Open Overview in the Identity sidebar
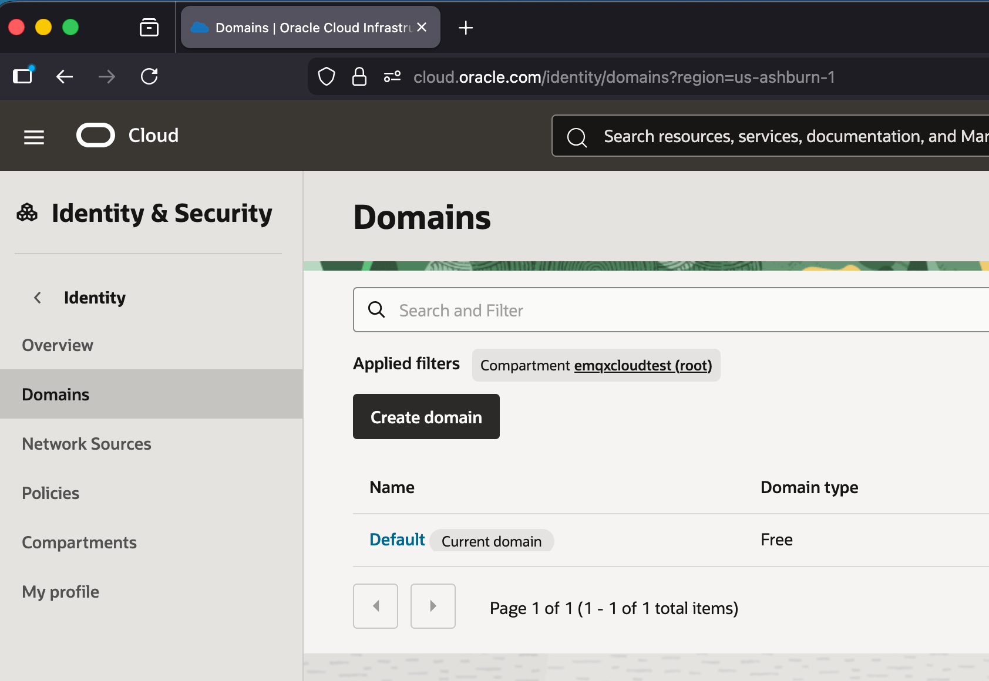This screenshot has height=681, width=989. click(x=58, y=345)
